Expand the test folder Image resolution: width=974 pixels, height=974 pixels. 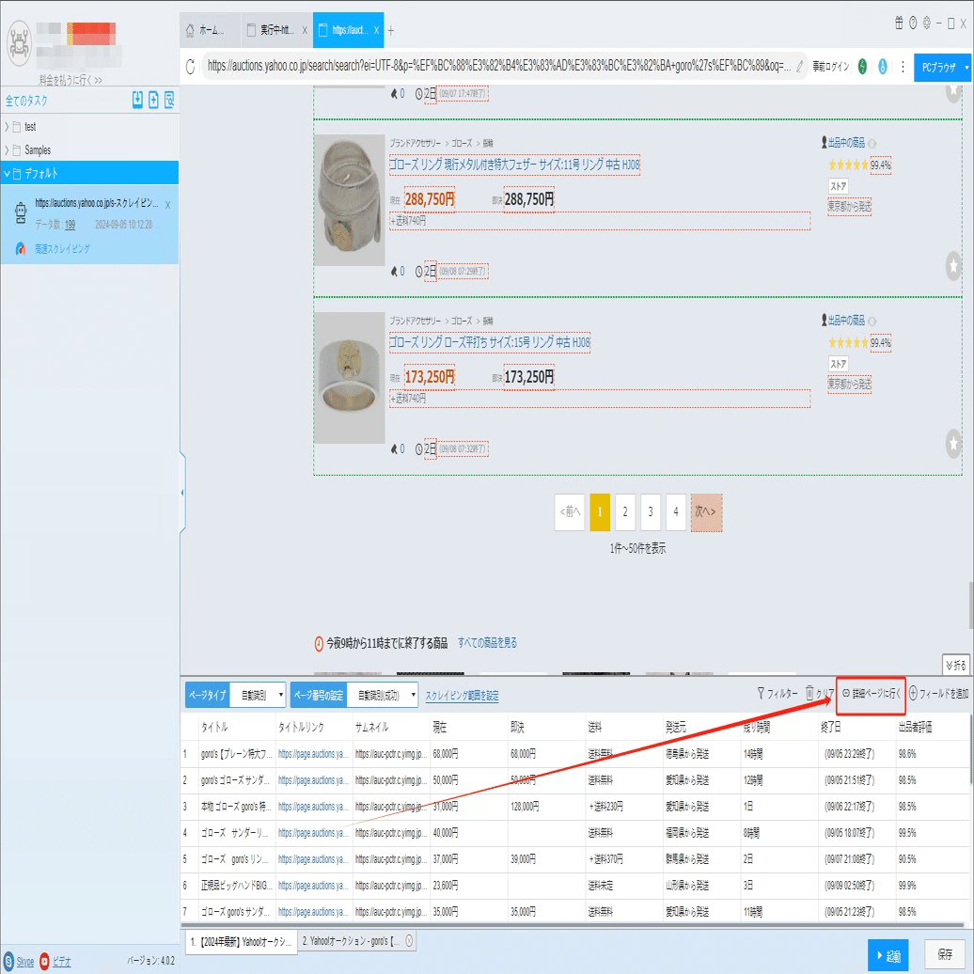(7, 127)
